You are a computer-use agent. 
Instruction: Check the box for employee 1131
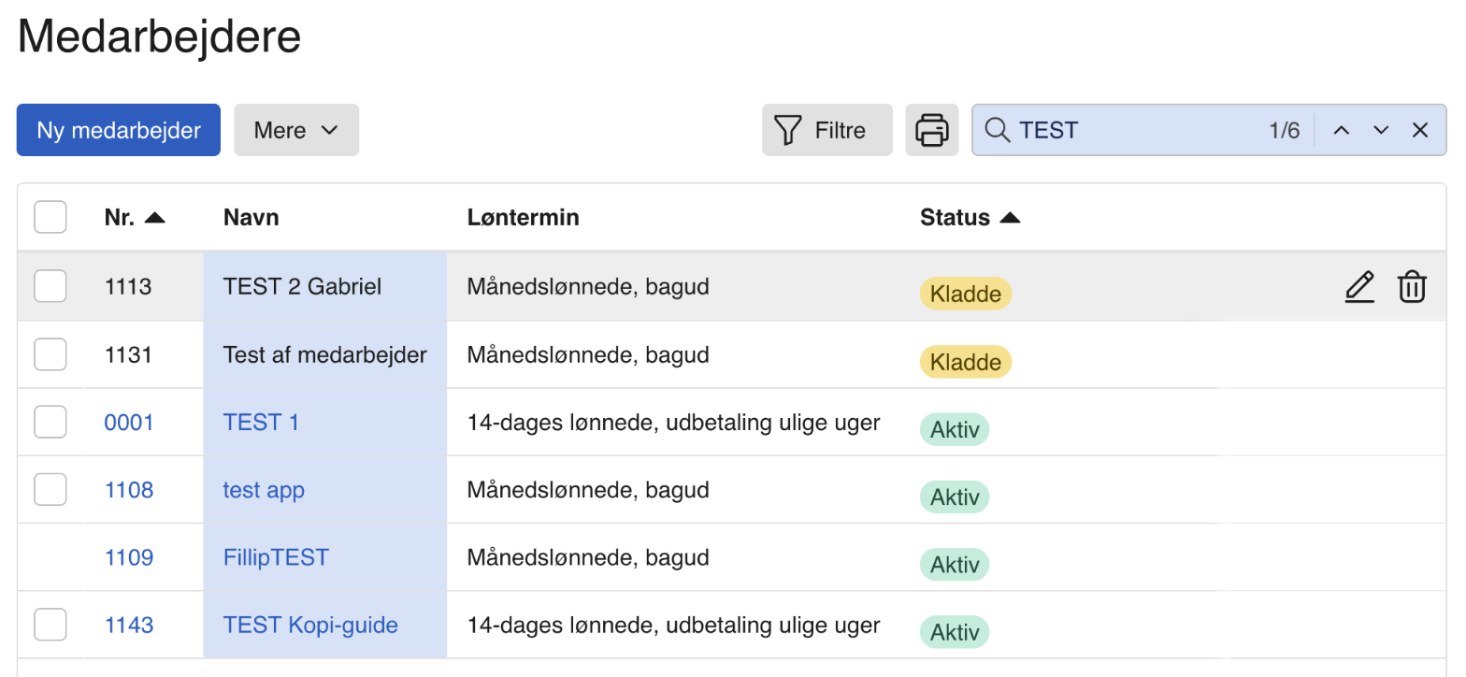(50, 354)
